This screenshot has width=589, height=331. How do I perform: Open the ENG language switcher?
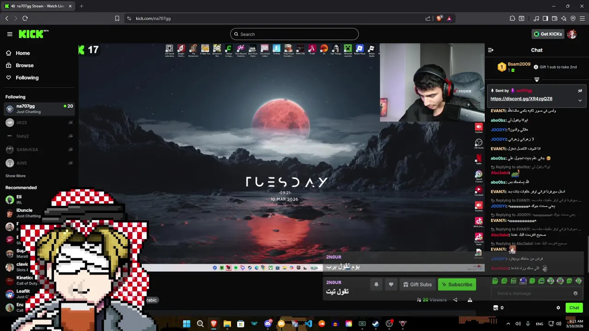pyautogui.click(x=539, y=324)
